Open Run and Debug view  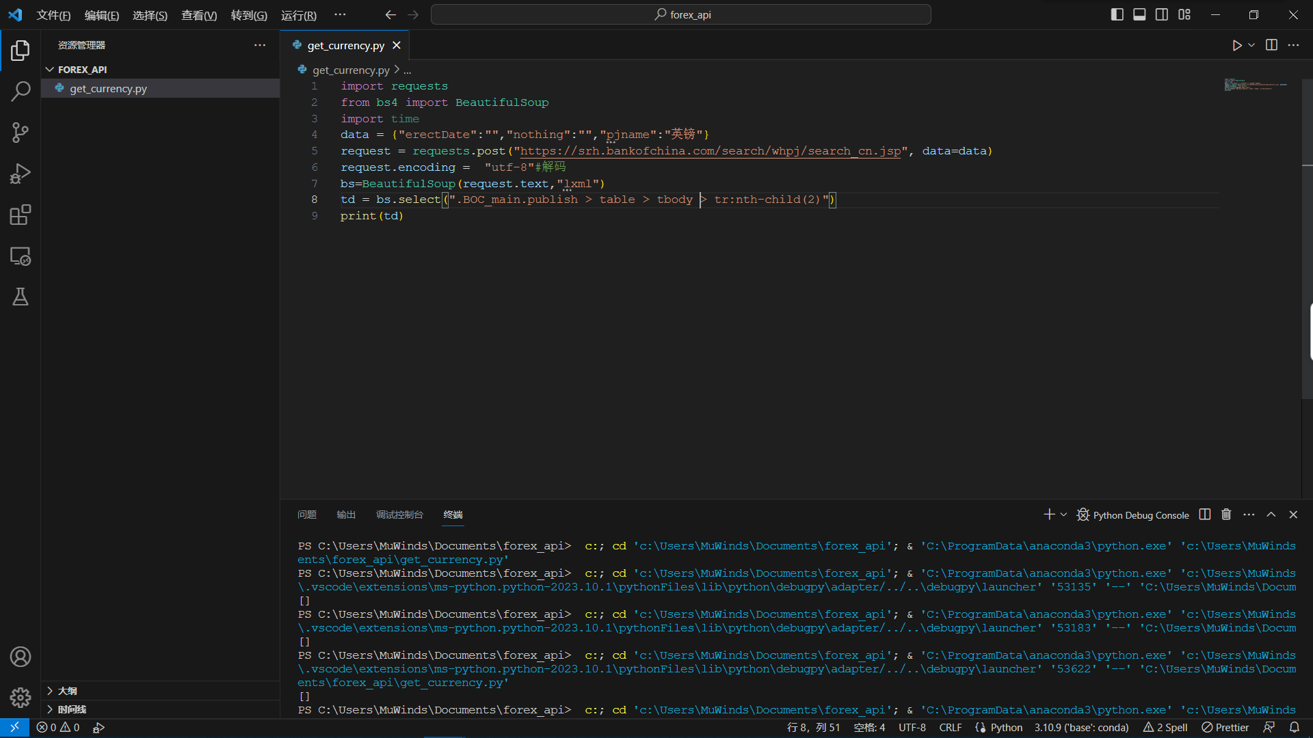(21, 174)
